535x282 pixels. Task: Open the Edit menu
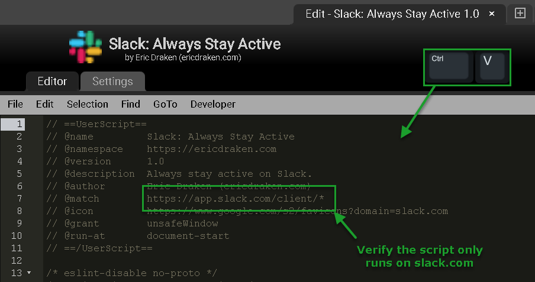pyautogui.click(x=45, y=104)
